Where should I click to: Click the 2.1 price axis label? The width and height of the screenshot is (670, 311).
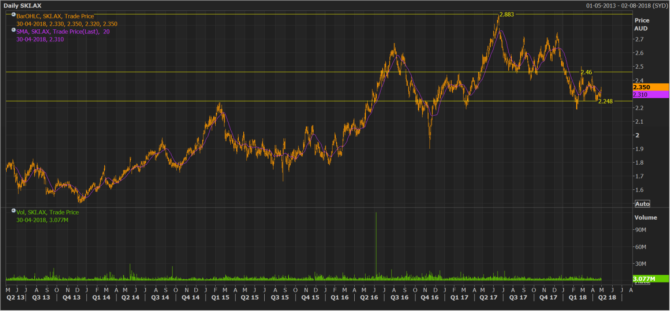639,122
